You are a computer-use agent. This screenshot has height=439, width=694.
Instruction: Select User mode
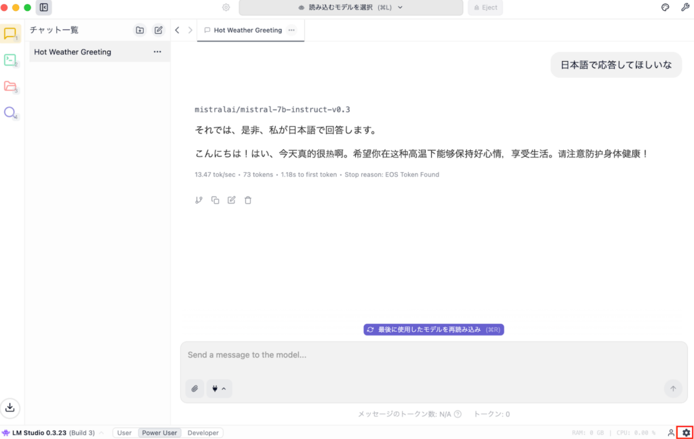pyautogui.click(x=125, y=433)
